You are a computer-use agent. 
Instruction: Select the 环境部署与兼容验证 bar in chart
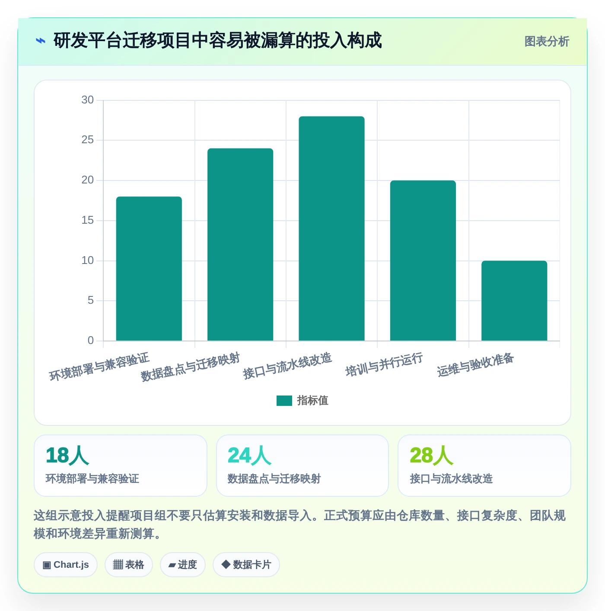tap(149, 269)
